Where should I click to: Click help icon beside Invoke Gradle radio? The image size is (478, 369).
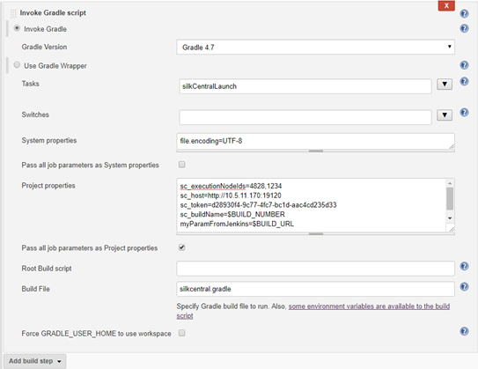(464, 28)
